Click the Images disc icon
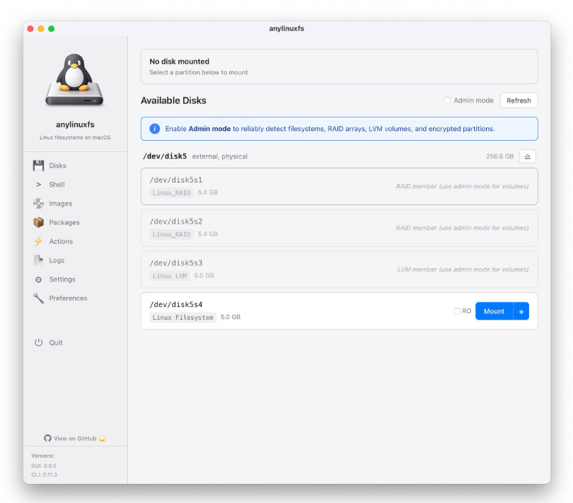 pyautogui.click(x=38, y=203)
